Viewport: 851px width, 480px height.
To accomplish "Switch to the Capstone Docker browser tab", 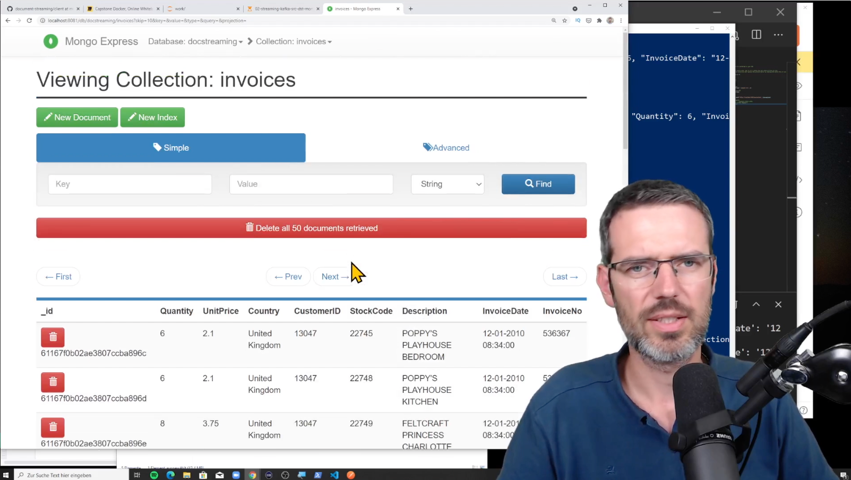I will pos(122,8).
